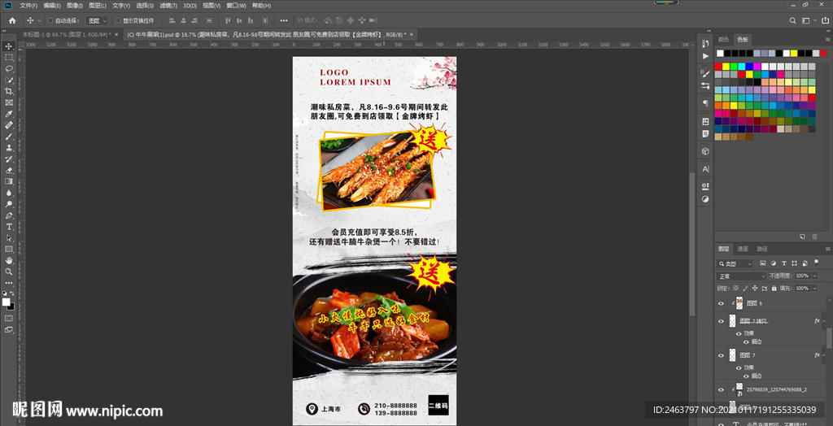Toggle 描边 visibility under 图层 7
The image size is (833, 426).
(x=747, y=376)
